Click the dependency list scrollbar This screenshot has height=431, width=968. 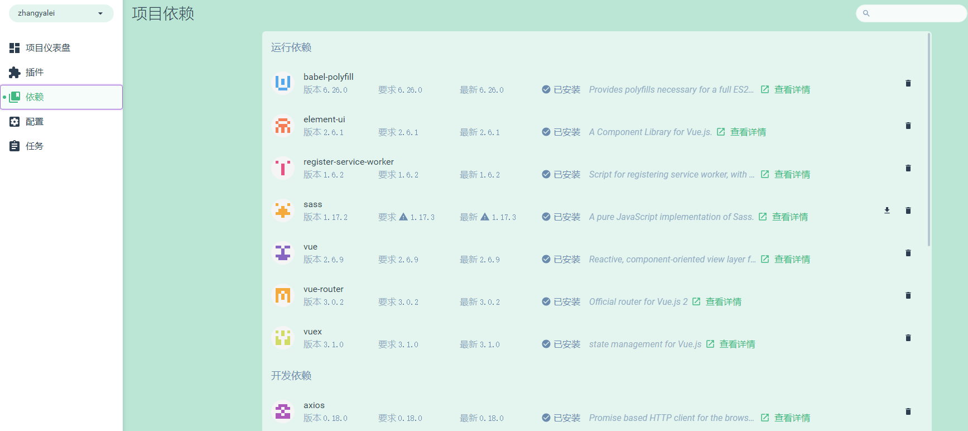pyautogui.click(x=929, y=140)
